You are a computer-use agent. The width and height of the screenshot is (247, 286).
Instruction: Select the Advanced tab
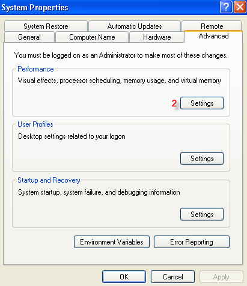pyautogui.click(x=213, y=36)
